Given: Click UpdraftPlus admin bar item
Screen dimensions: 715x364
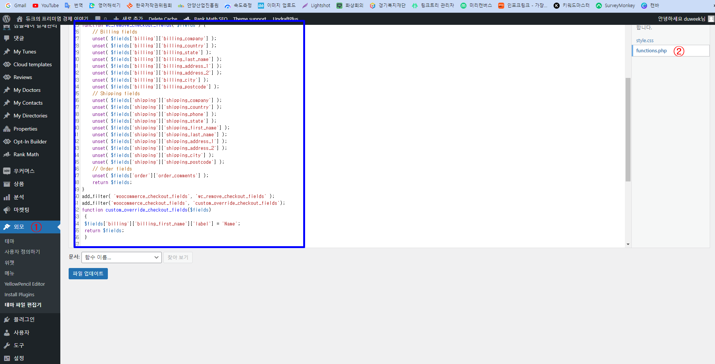Looking at the screenshot, I should click(285, 19).
